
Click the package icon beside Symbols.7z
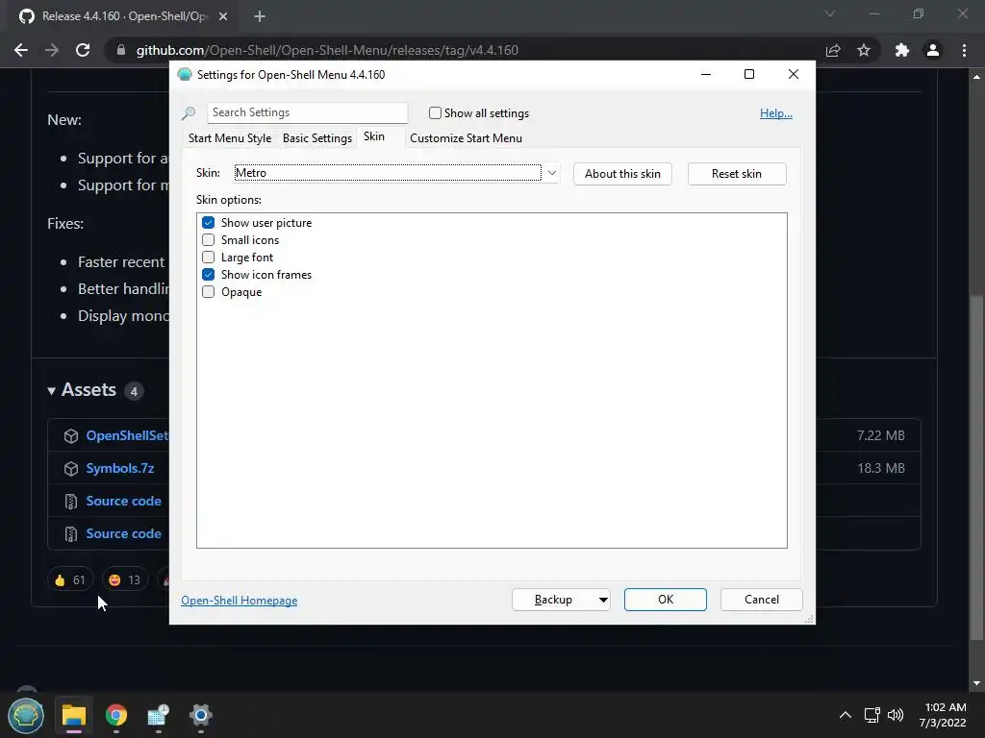(71, 469)
